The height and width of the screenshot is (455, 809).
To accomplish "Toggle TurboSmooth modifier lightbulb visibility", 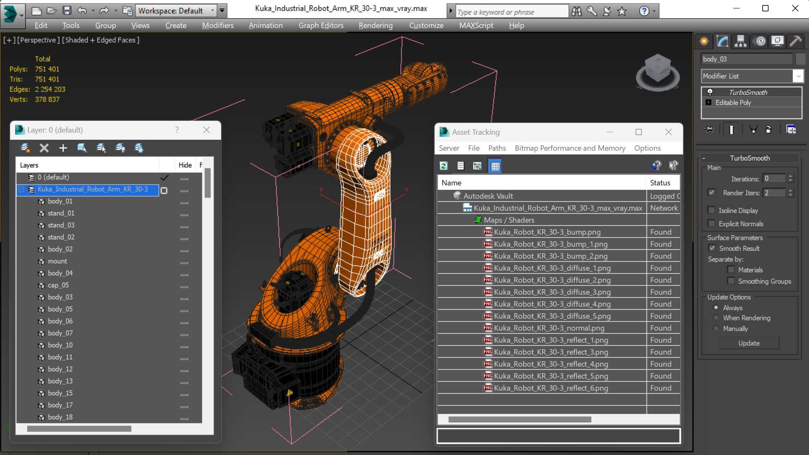I will pyautogui.click(x=710, y=92).
